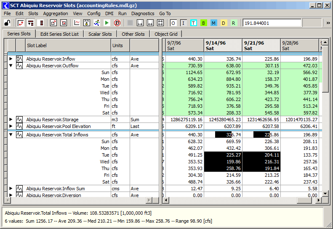Click the Units column header

click(120, 45)
